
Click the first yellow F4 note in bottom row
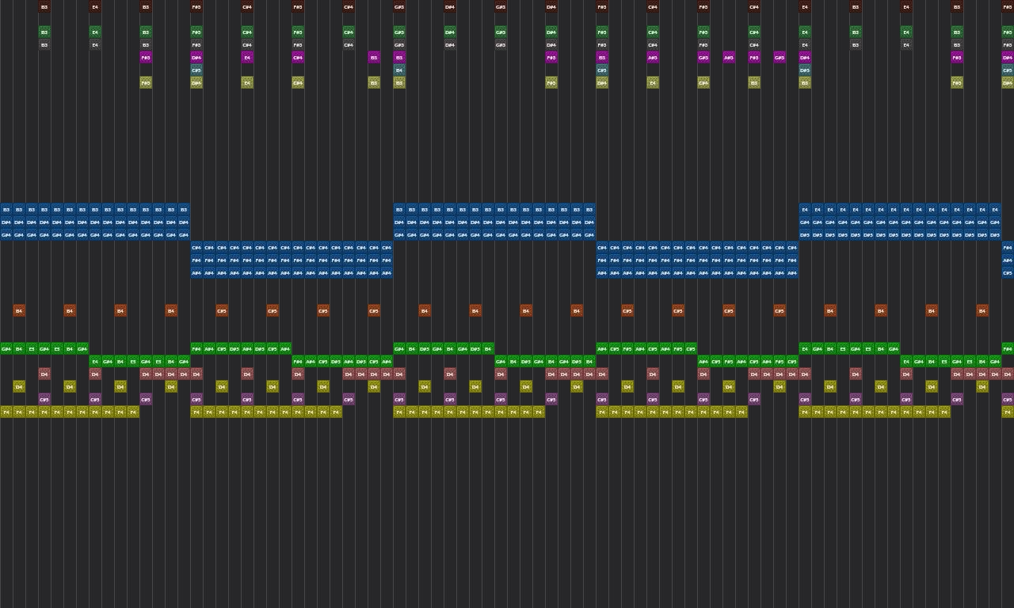(6, 412)
